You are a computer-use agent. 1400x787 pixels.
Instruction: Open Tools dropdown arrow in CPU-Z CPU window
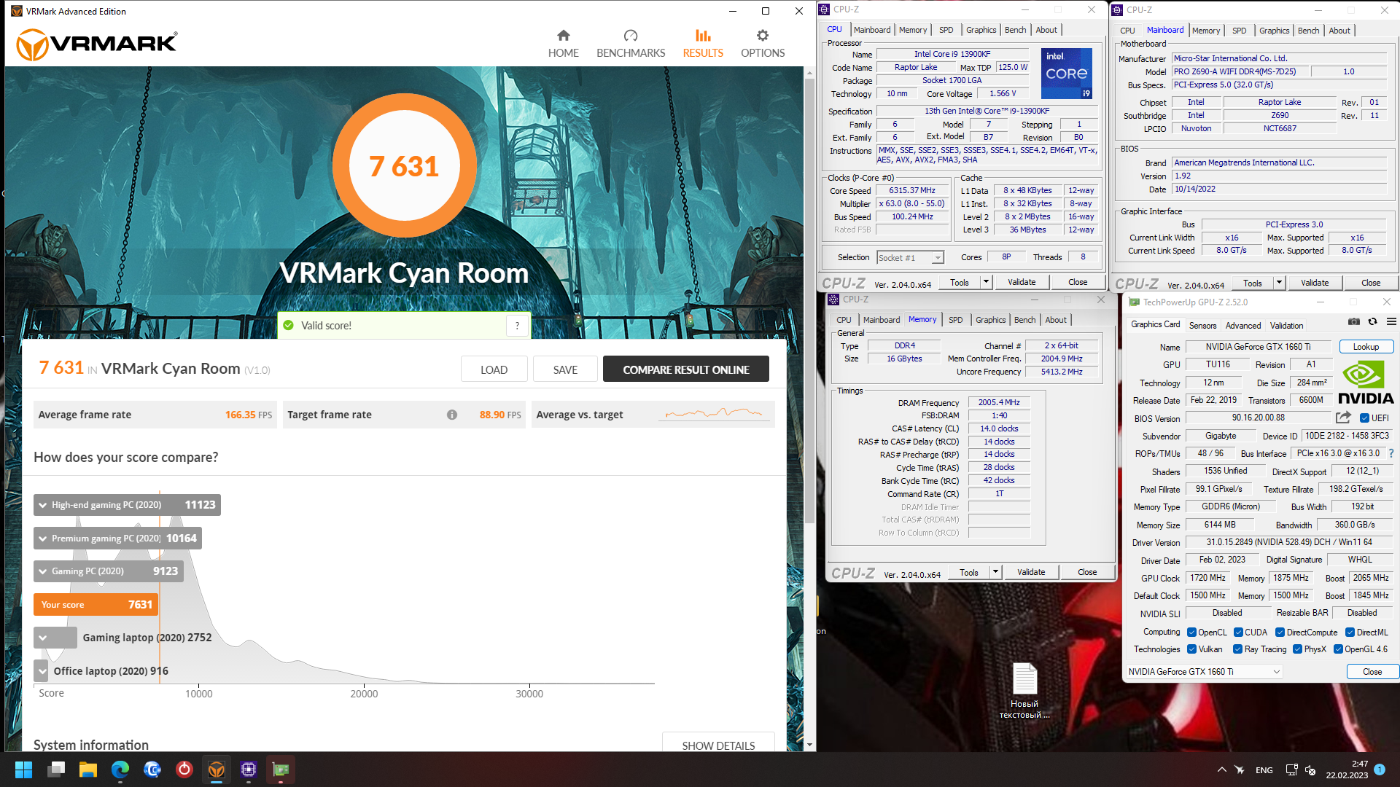pos(986,282)
